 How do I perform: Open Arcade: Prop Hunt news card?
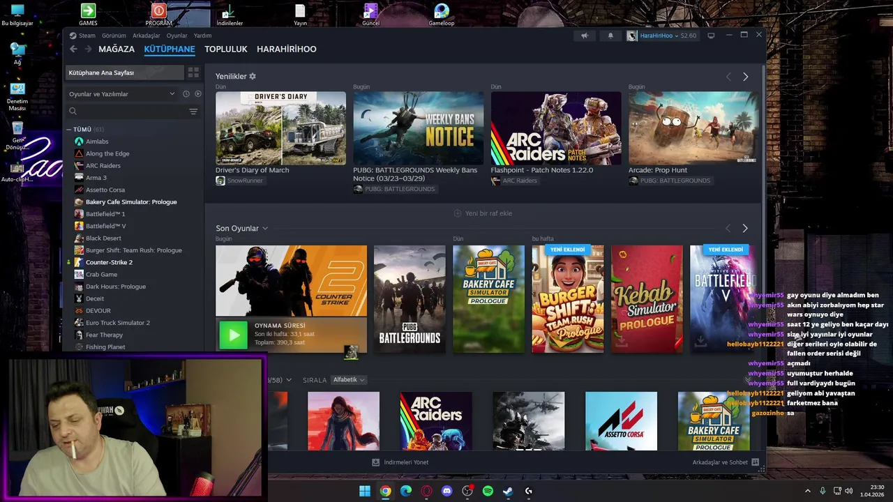693,128
